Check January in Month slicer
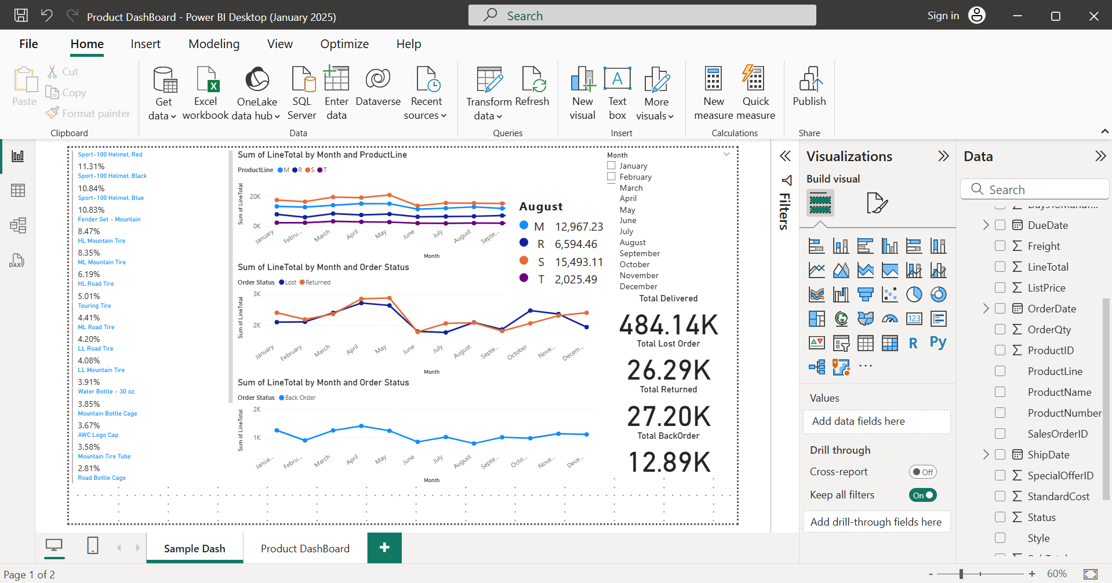 pyautogui.click(x=611, y=166)
